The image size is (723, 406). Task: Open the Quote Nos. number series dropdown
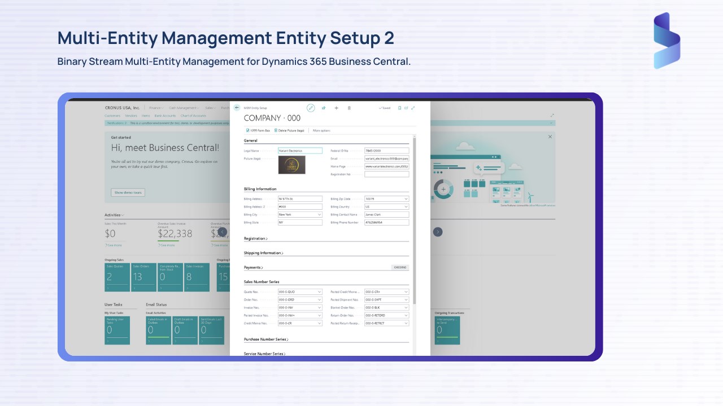(319, 292)
